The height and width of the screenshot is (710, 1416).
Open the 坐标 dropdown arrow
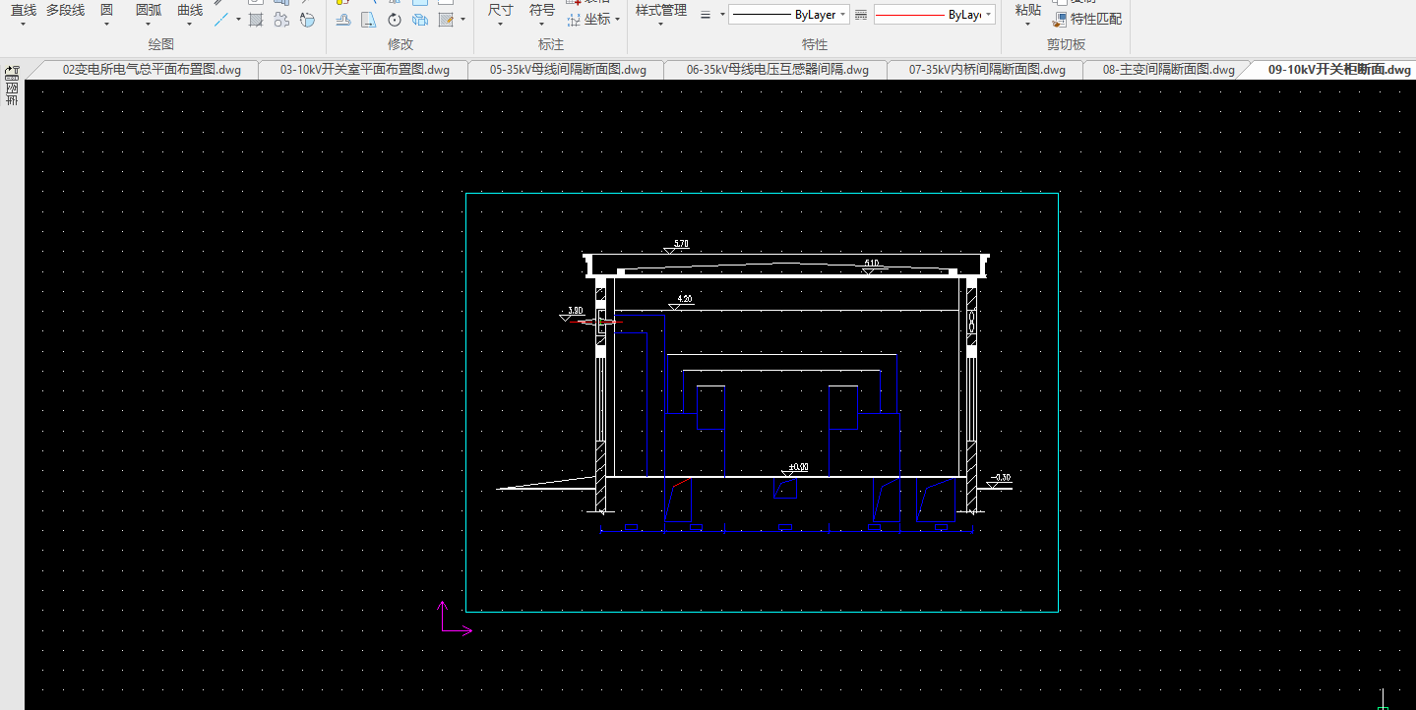tap(617, 20)
